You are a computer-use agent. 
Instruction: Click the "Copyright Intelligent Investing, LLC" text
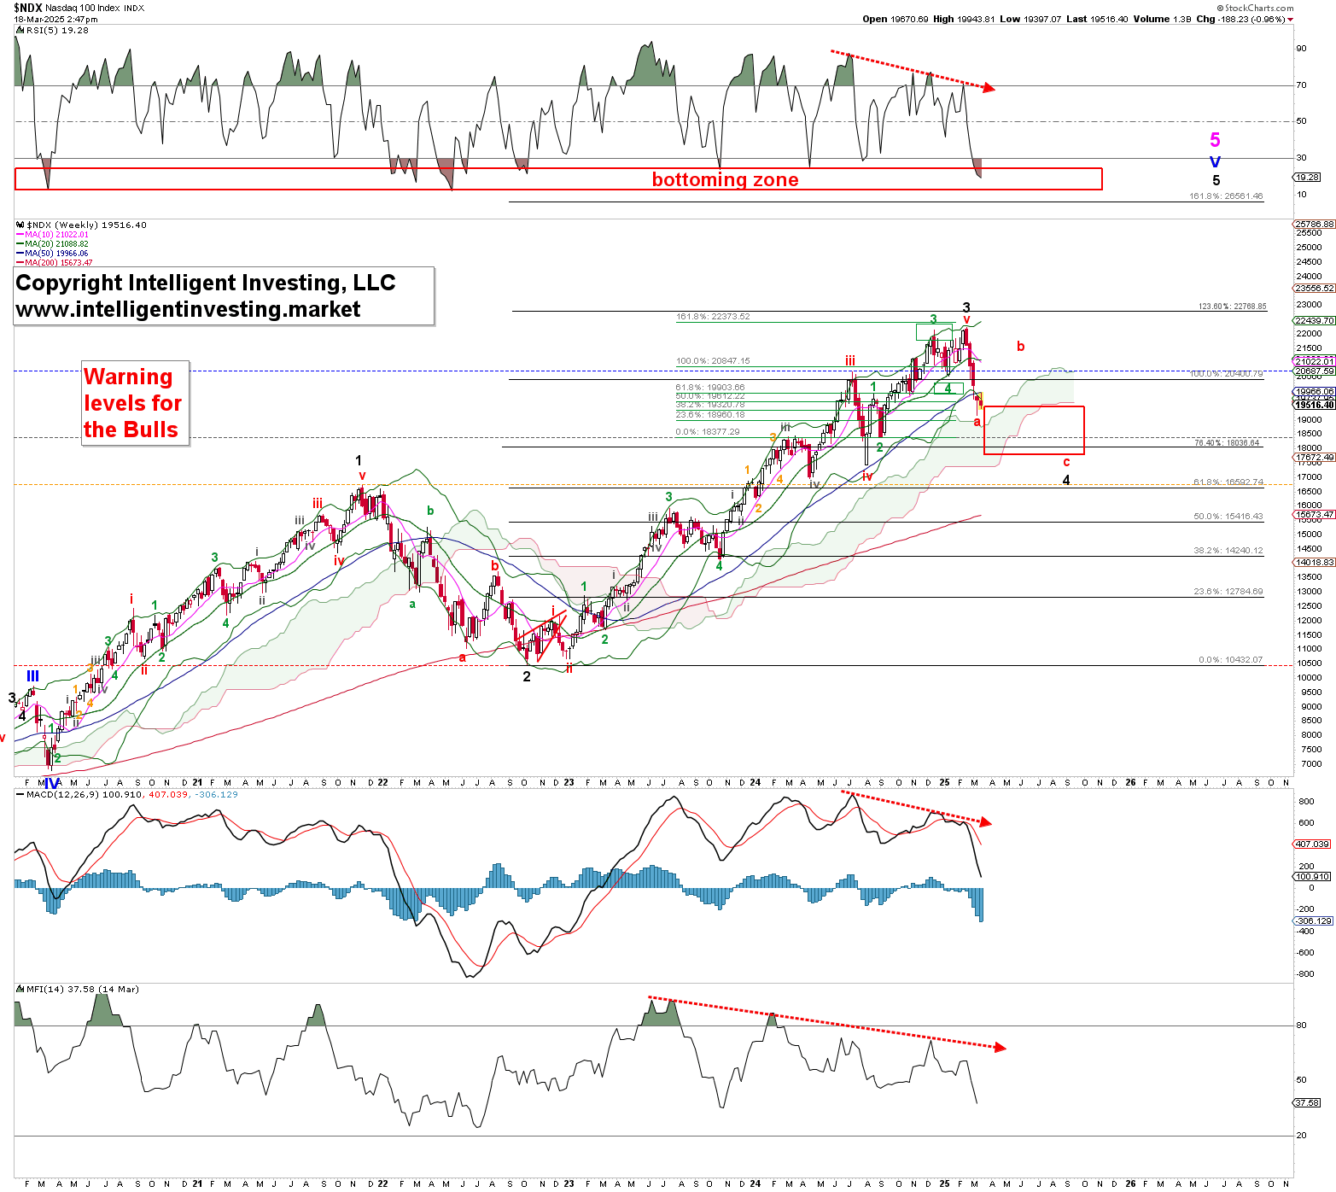point(206,283)
